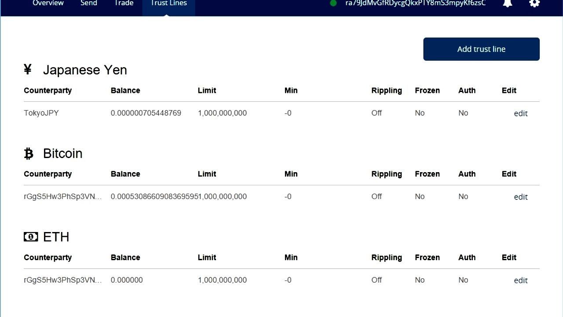Viewport: 563px width, 317px height.
Task: Click the green connection status dot
Action: pos(333,3)
